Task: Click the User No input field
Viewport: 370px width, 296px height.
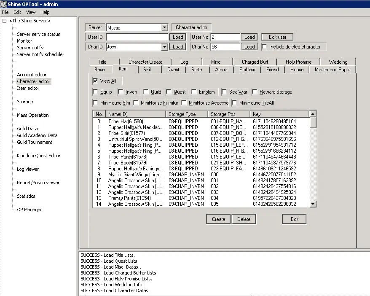Action: [225, 37]
